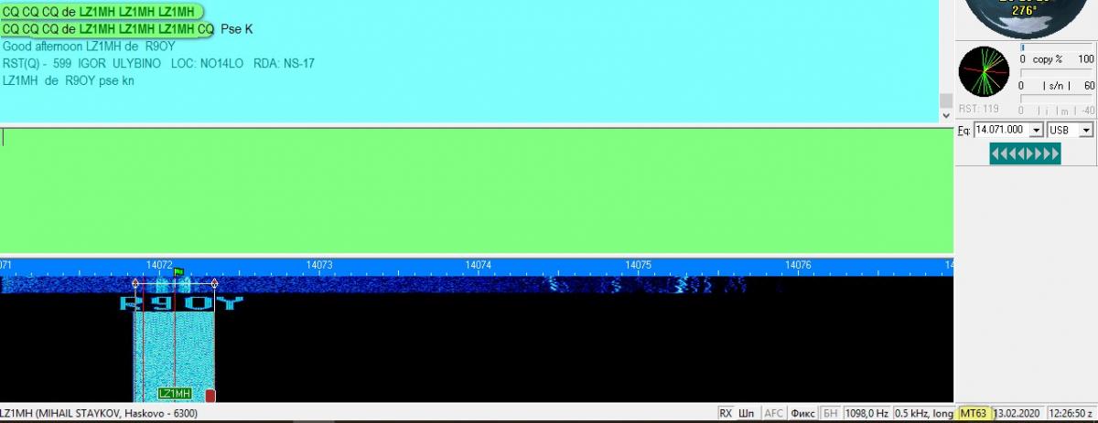Click the right diamond bandwidth marker
Image resolution: width=1098 pixels, height=423 pixels.
214,283
